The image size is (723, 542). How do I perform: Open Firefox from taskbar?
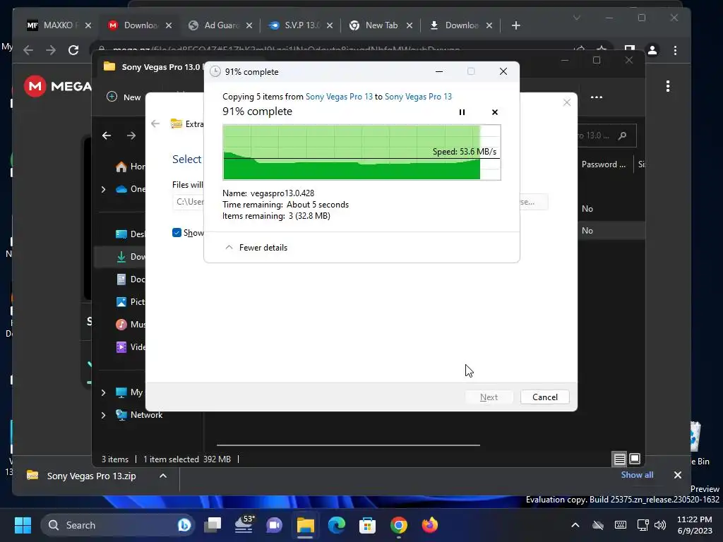point(430,525)
